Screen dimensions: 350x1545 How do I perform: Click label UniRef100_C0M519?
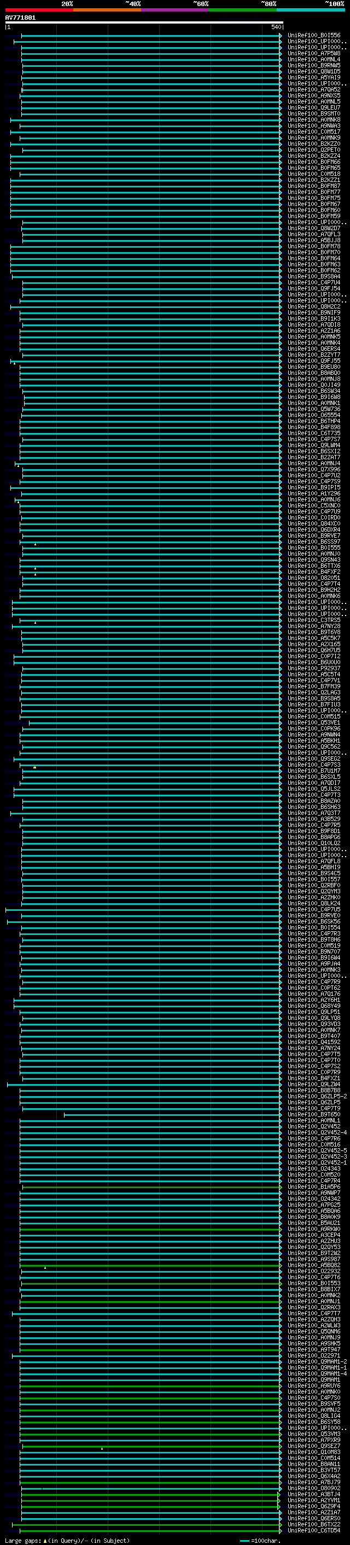tap(313, 946)
